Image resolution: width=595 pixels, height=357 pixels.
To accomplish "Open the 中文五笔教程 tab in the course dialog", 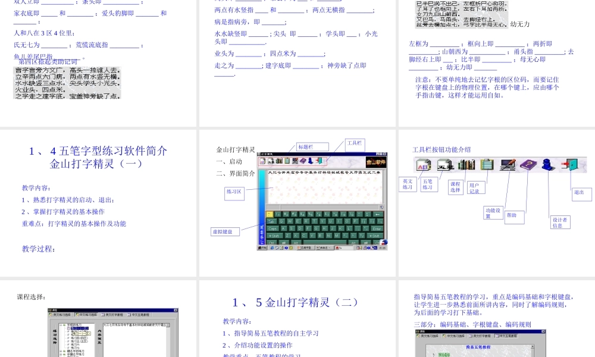I will (139, 315).
